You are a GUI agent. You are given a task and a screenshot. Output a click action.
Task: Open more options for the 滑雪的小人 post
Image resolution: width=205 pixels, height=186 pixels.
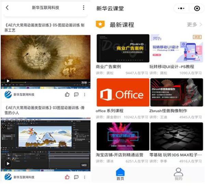[85, 177]
